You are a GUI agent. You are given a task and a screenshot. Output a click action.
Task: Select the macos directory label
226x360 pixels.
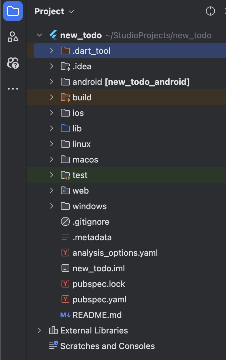pos(85,160)
